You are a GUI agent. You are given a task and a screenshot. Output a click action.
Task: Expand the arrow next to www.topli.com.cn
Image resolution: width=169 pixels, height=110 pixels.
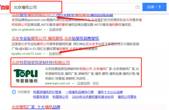pyautogui.click(x=73, y=84)
